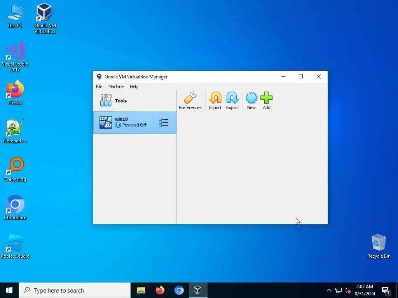
Task: Select the win10 virtual machine entry
Action: click(x=135, y=123)
